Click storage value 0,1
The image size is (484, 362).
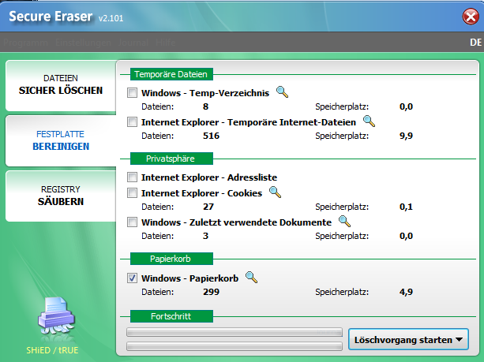(406, 207)
